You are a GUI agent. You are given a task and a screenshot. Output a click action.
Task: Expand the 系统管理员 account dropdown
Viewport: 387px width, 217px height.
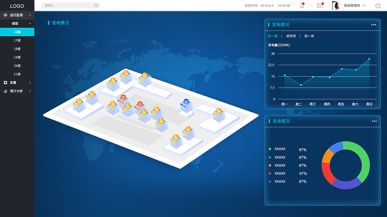click(353, 5)
